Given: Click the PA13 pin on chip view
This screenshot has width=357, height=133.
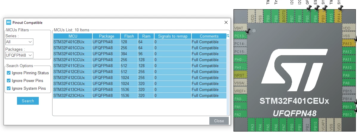Looking at the screenshot, I should tap(349, 44).
